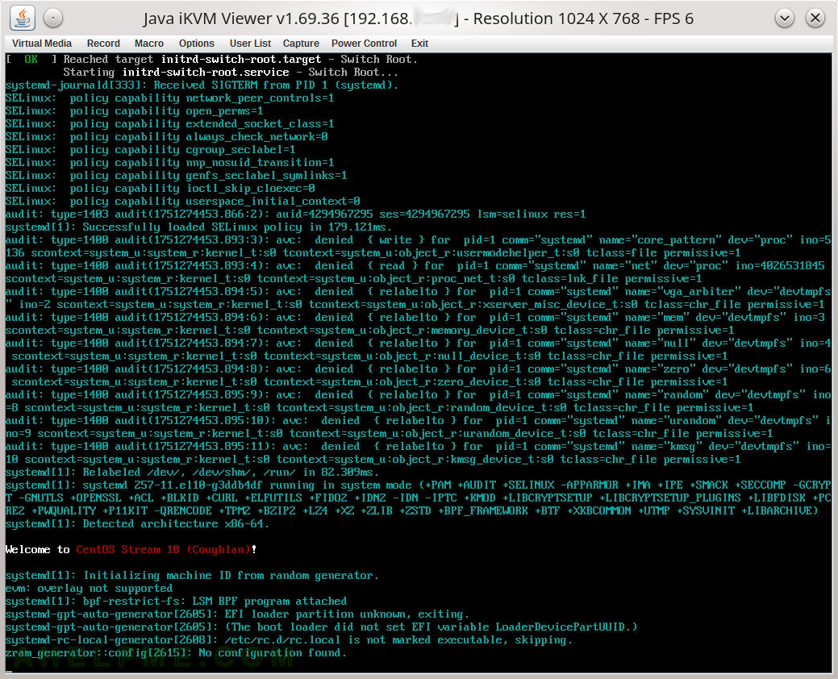Click the 'always_check_network=0' text
The height and width of the screenshot is (679, 838).
(256, 137)
